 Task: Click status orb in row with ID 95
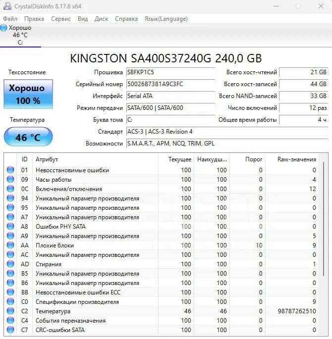(x=10, y=207)
